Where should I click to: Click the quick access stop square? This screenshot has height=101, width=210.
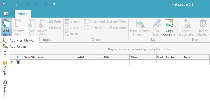tap(46, 4)
